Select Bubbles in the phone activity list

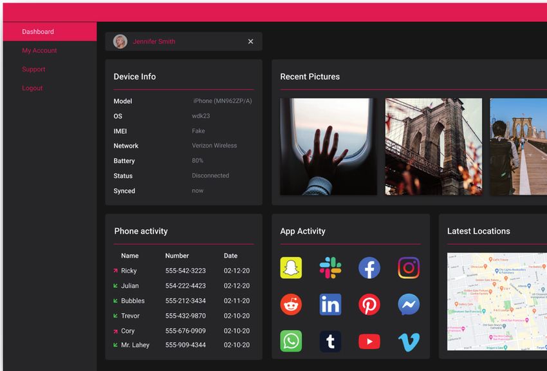tap(133, 301)
